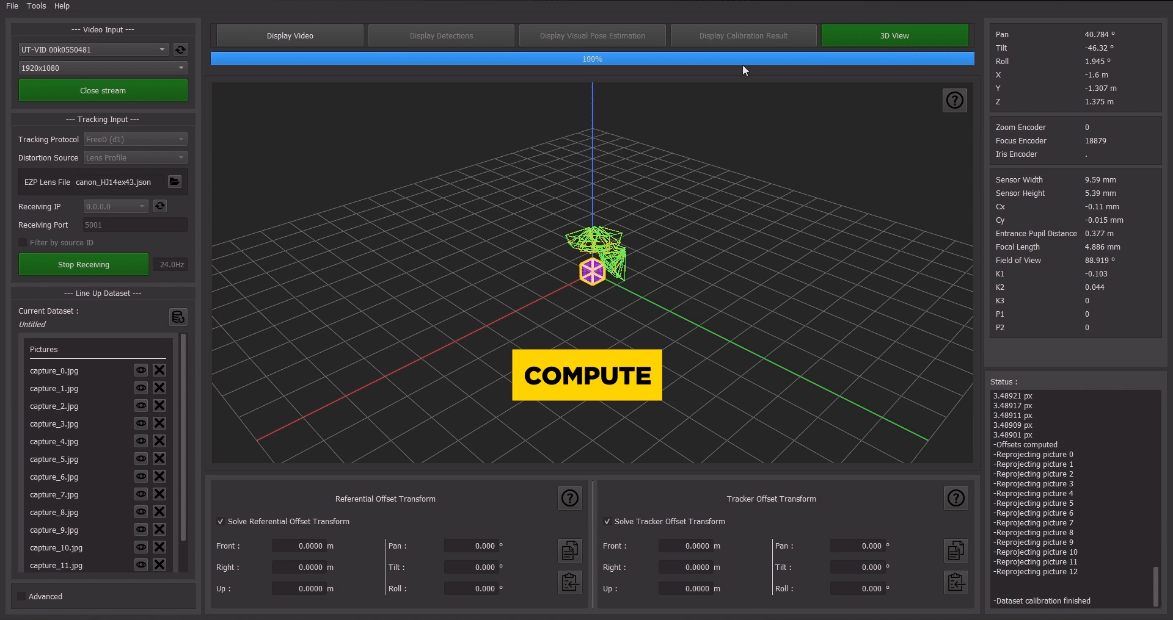Click the Close stream button
The image size is (1173, 620).
(103, 90)
